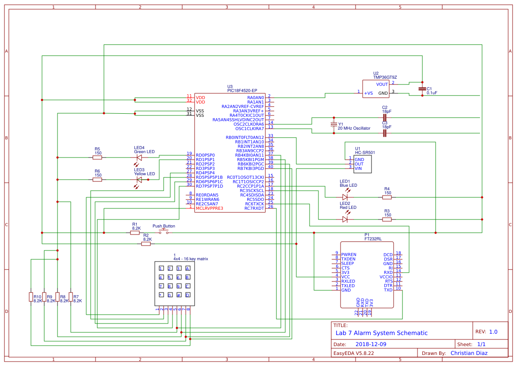Click the 'Christian Diaz' drawn-by field

point(469,353)
